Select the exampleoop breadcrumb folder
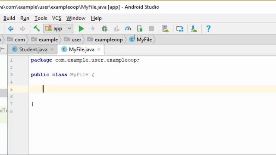Image resolution: width=276 pixels, height=155 pixels. [x=105, y=40]
